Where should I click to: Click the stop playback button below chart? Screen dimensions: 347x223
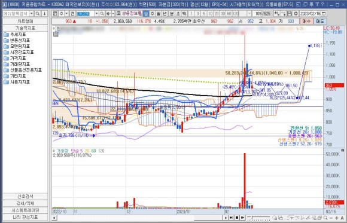[237, 218]
